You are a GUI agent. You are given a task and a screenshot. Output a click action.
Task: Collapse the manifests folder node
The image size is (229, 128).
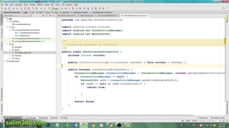tap(7, 21)
